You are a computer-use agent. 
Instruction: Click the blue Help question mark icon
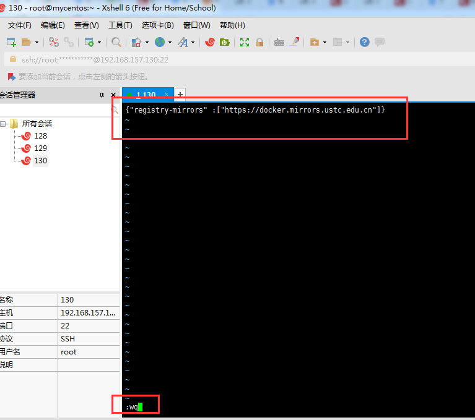pos(364,42)
